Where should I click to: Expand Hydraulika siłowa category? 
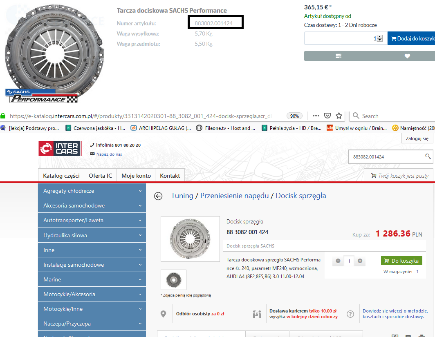tap(92, 235)
